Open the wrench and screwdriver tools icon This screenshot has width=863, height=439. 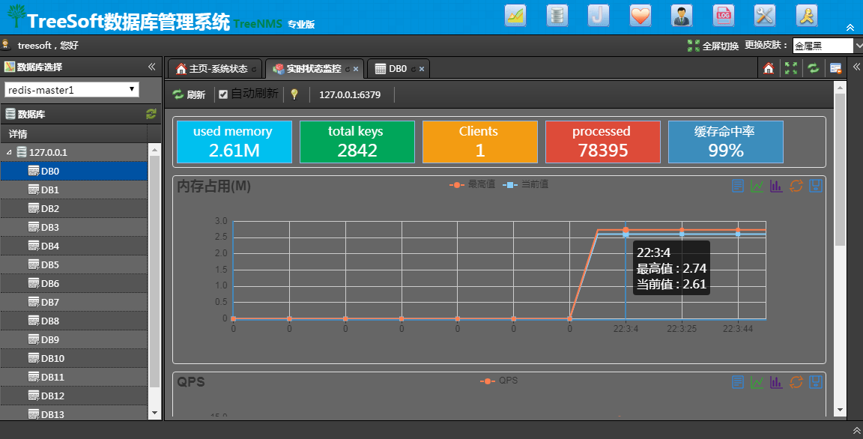point(764,16)
